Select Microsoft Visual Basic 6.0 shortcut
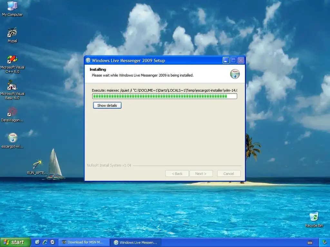 click(12, 90)
